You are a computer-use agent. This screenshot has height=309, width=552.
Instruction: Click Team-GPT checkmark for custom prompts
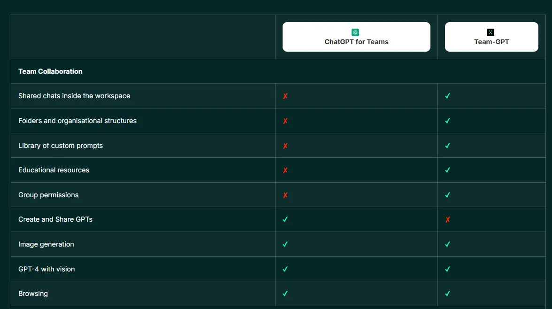[x=447, y=146]
